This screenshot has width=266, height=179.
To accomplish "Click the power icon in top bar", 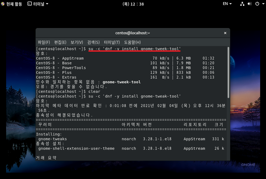I will 257,4.
